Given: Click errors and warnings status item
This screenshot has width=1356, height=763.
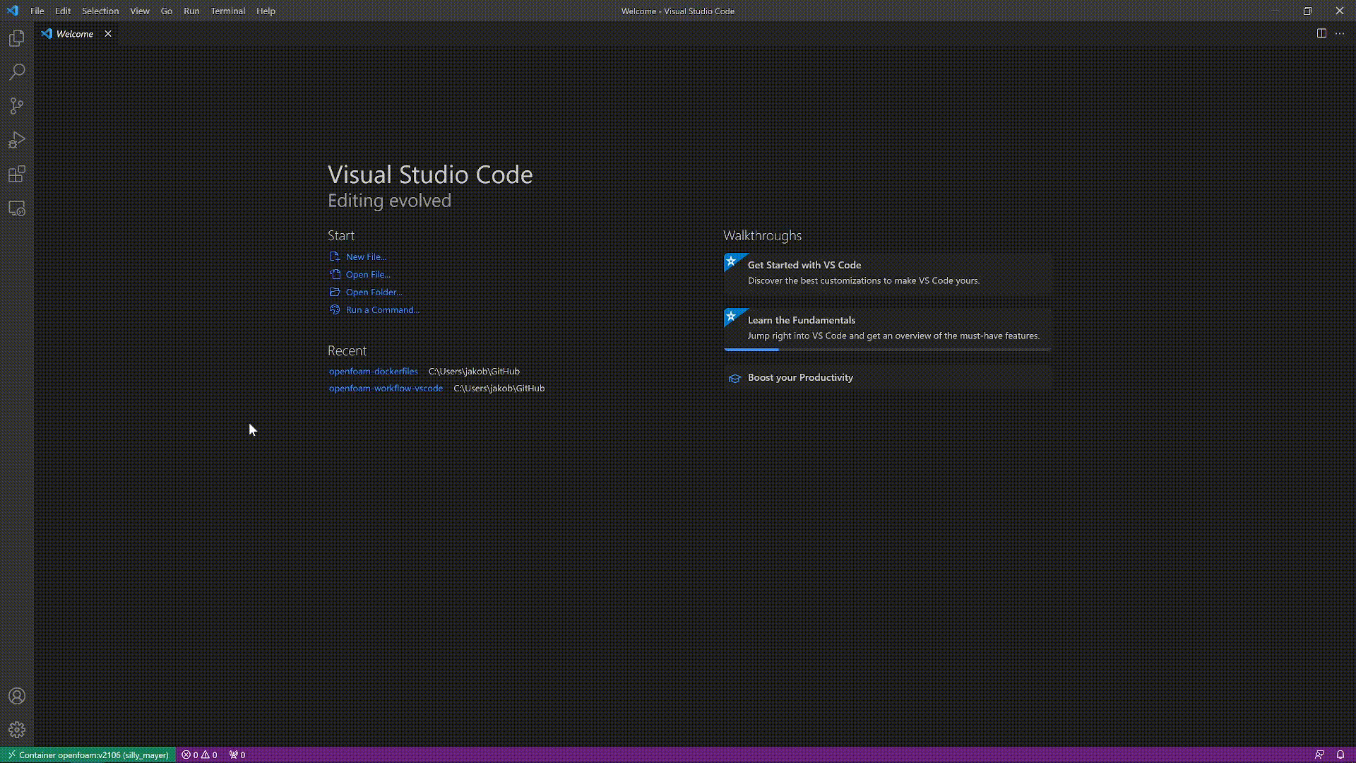Looking at the screenshot, I should pos(199,755).
